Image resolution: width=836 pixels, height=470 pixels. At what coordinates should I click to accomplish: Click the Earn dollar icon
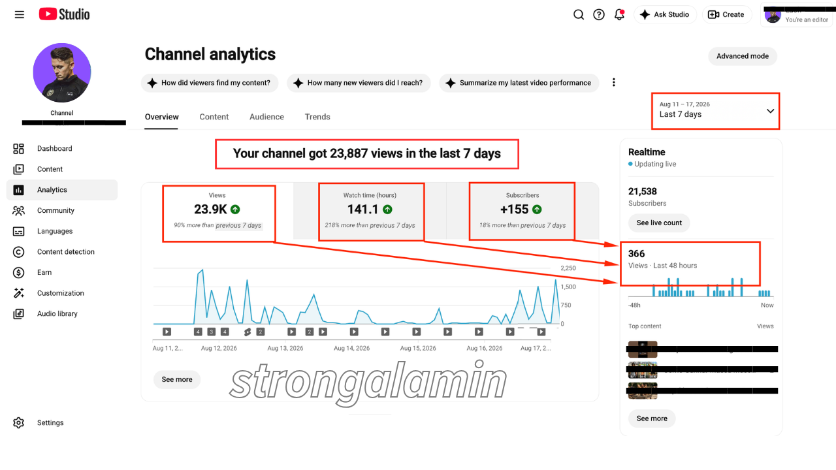pos(19,272)
